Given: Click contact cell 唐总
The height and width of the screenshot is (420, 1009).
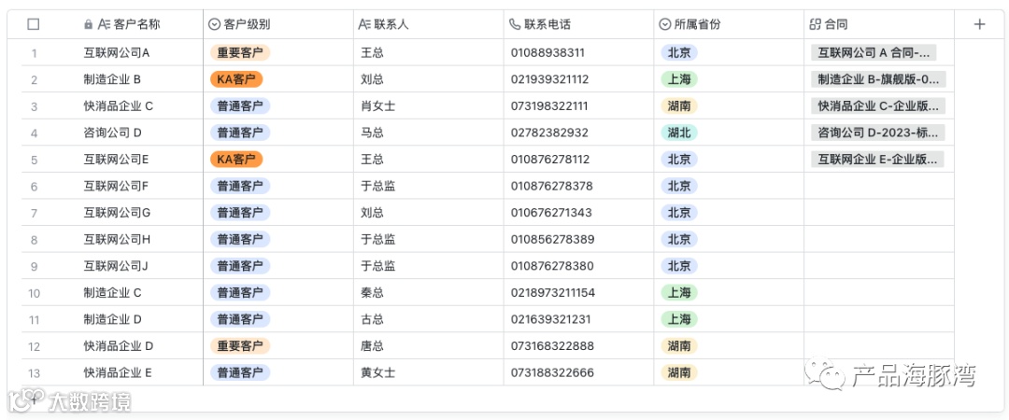Looking at the screenshot, I should pos(372,346).
